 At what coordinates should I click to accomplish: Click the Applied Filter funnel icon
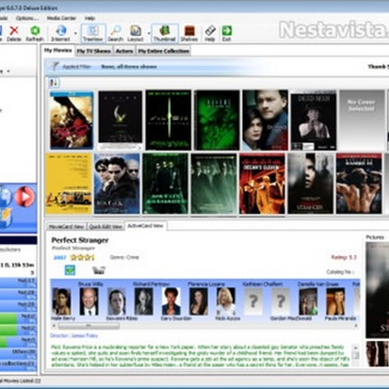(x=53, y=66)
